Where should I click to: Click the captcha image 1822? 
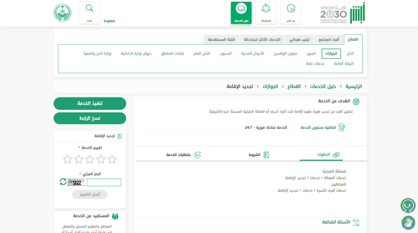pos(77,182)
